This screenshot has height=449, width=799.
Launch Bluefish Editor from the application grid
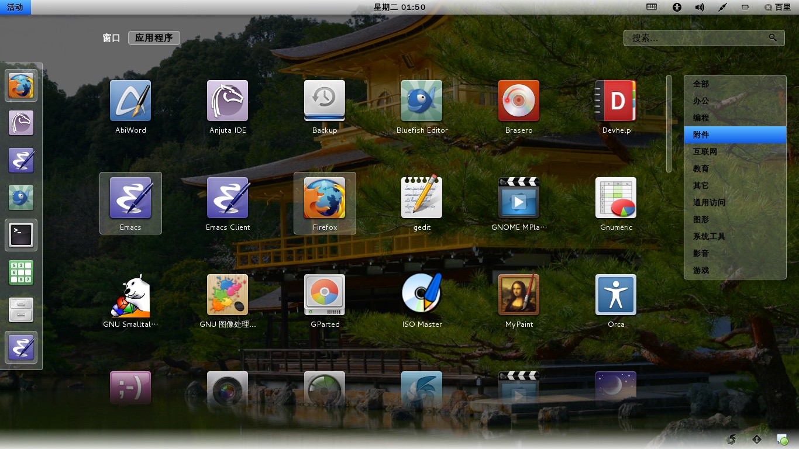(x=422, y=106)
